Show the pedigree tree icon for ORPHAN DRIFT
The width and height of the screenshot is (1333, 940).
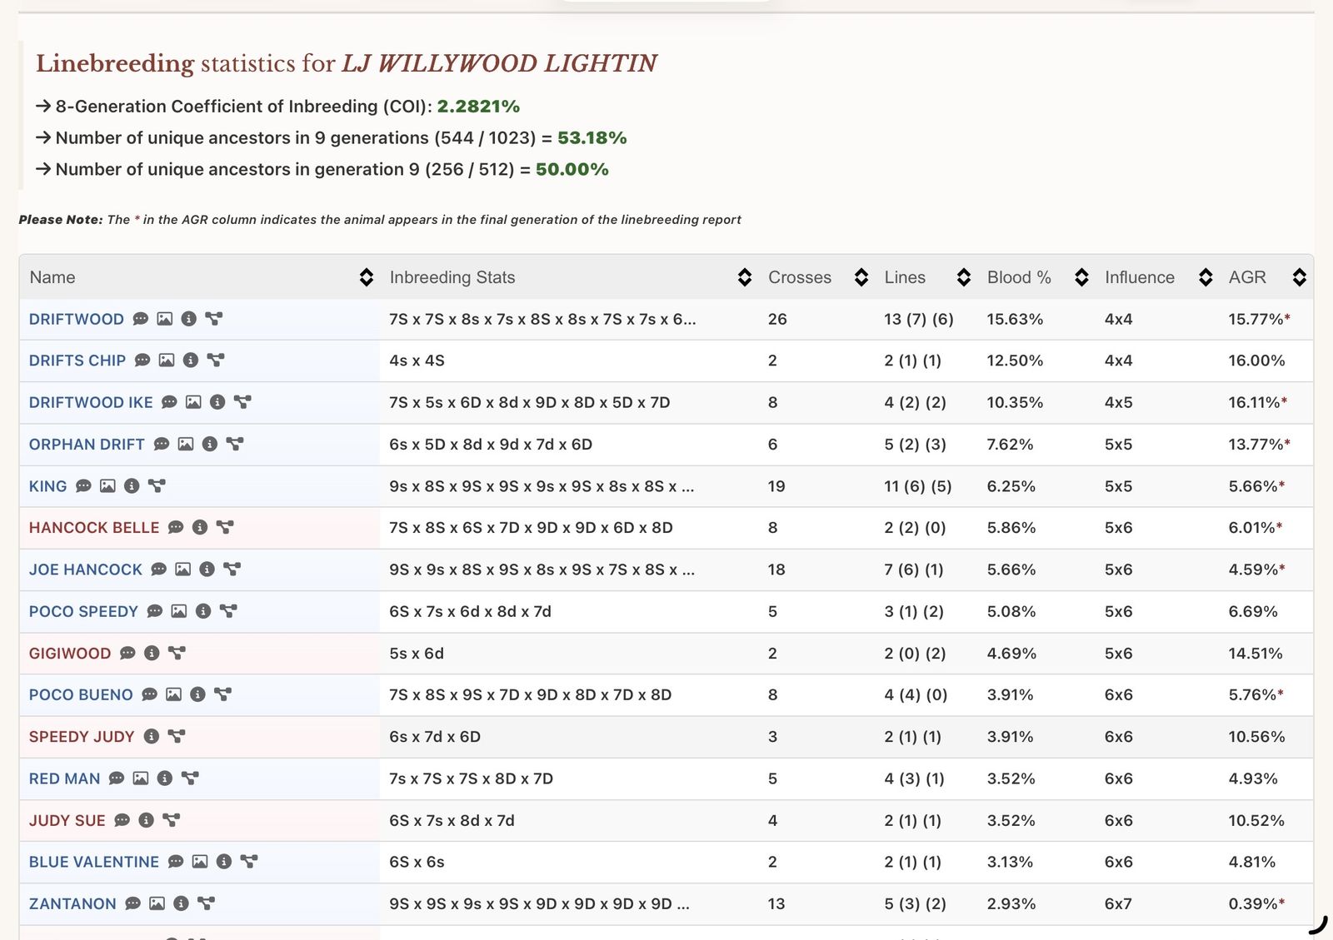point(235,444)
